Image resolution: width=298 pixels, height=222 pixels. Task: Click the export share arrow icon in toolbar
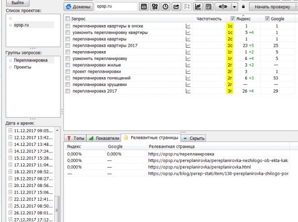(x=176, y=7)
